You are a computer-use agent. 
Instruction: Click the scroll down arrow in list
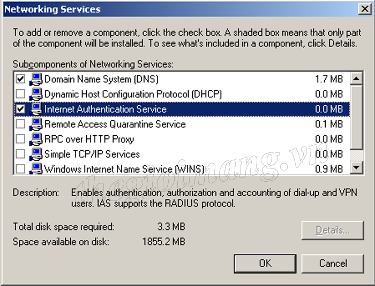coord(356,168)
